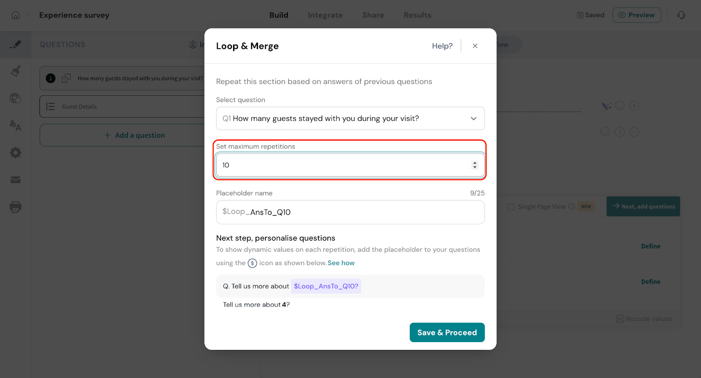Toggle the Single Page View checkbox
Viewport: 701px width, 378px height.
[511, 206]
